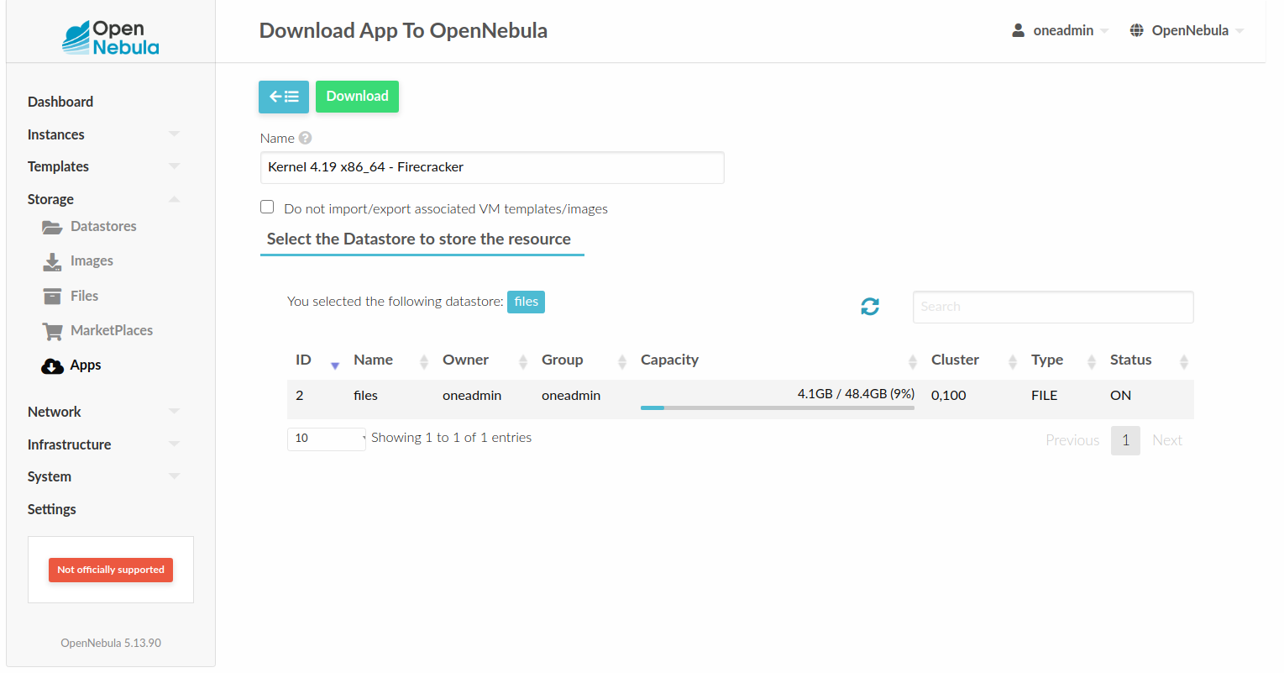Viewport: 1284px width, 673px height.
Task: Click the Images download icon
Action: coord(52,261)
